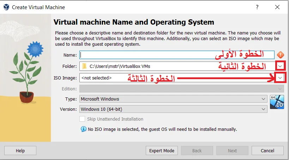This screenshot has height=160, width=289.
Task: Click the VirtualBox cube icon in title bar
Action: [x=6, y=7]
